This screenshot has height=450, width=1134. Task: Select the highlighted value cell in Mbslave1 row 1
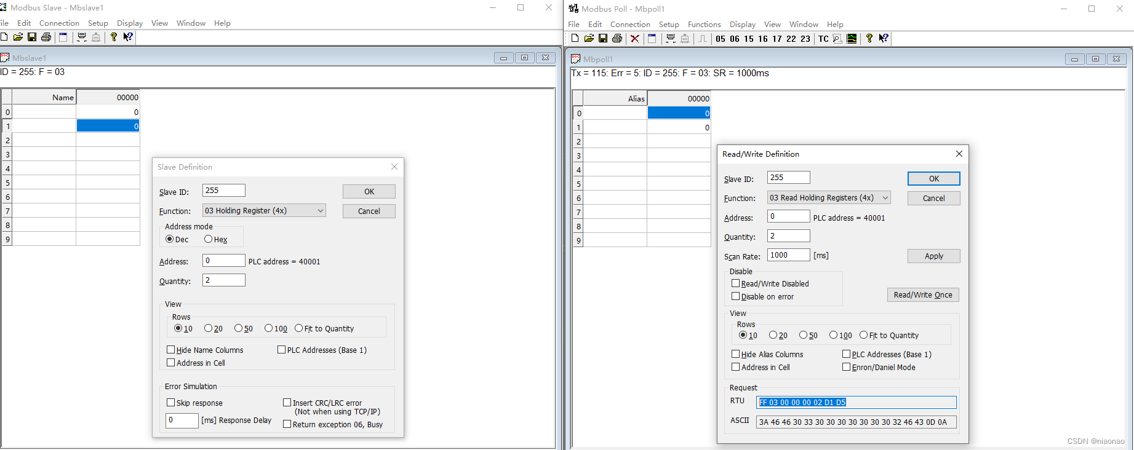click(x=108, y=125)
